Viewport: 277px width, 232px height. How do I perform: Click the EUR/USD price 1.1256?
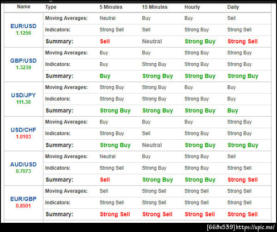24,33
